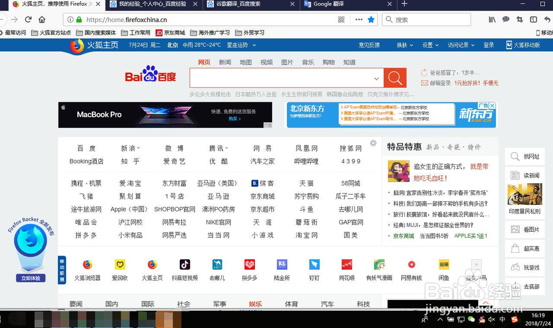The image size is (553, 328).
Task: Select the 娱乐 news tab
Action: coord(255,304)
